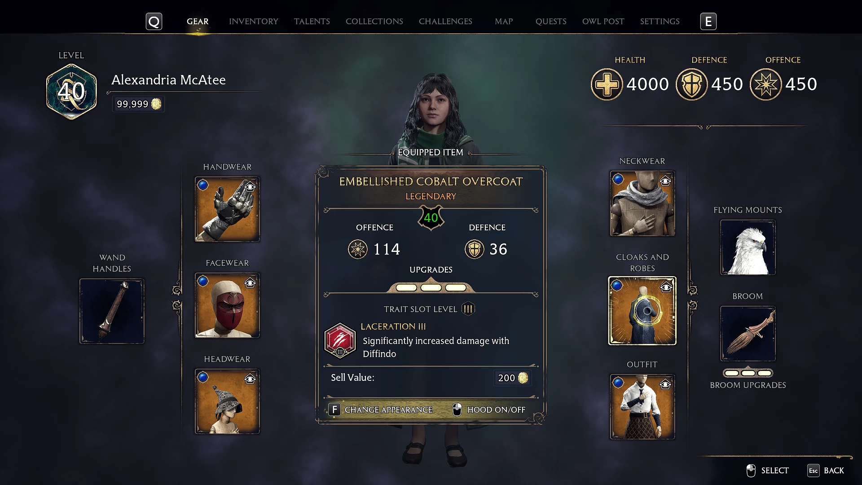862x485 pixels.
Task: Select the Facewear red mask slot
Action: 227,305
